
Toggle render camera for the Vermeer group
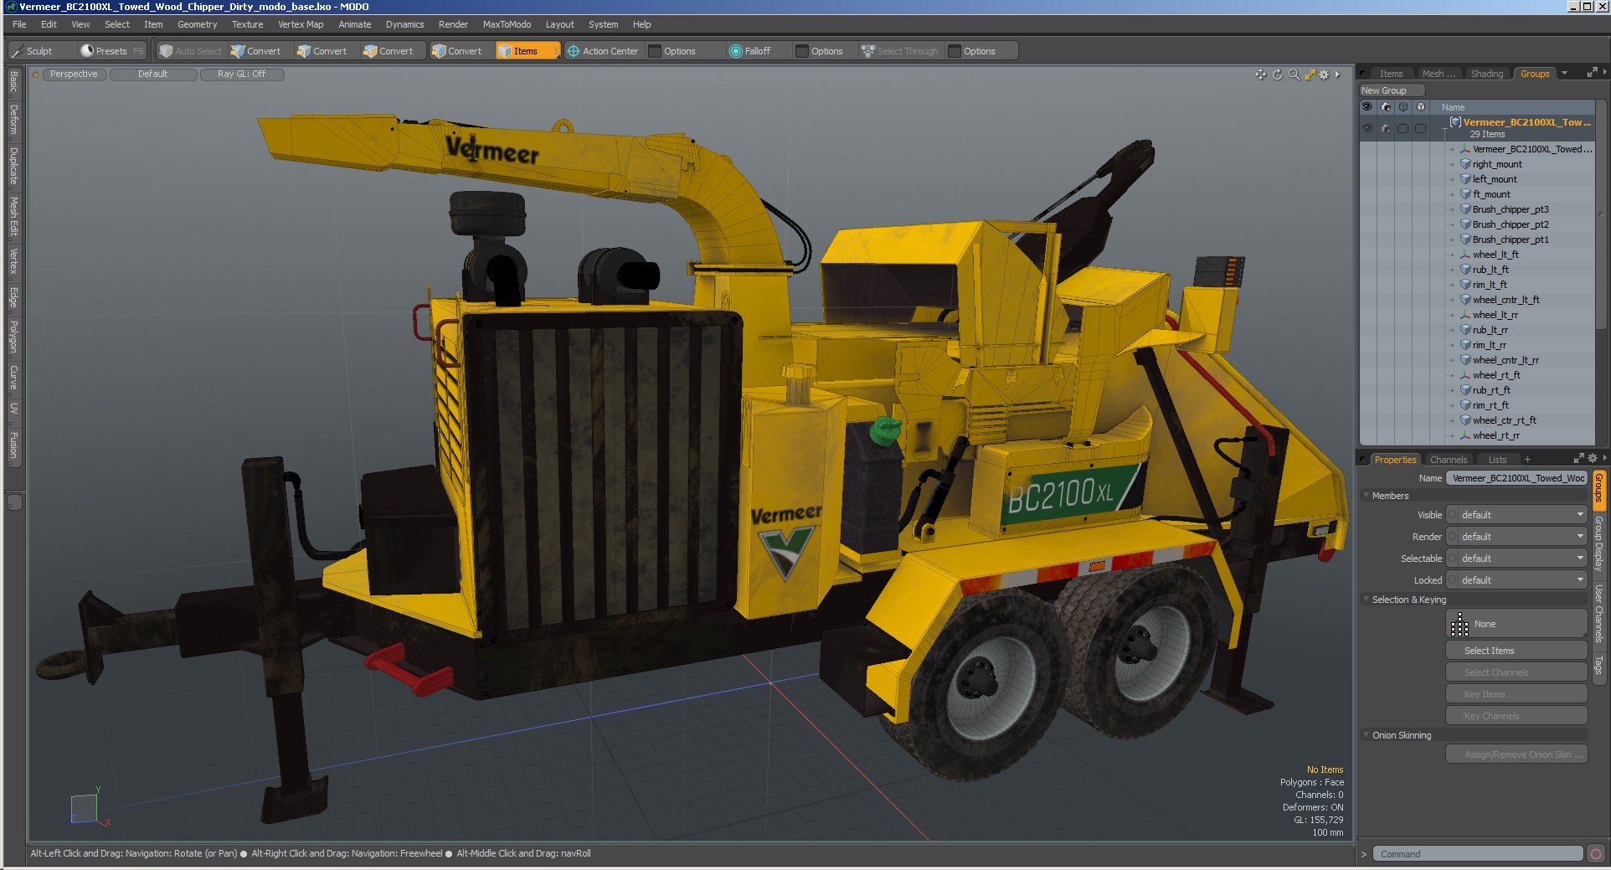(1386, 129)
